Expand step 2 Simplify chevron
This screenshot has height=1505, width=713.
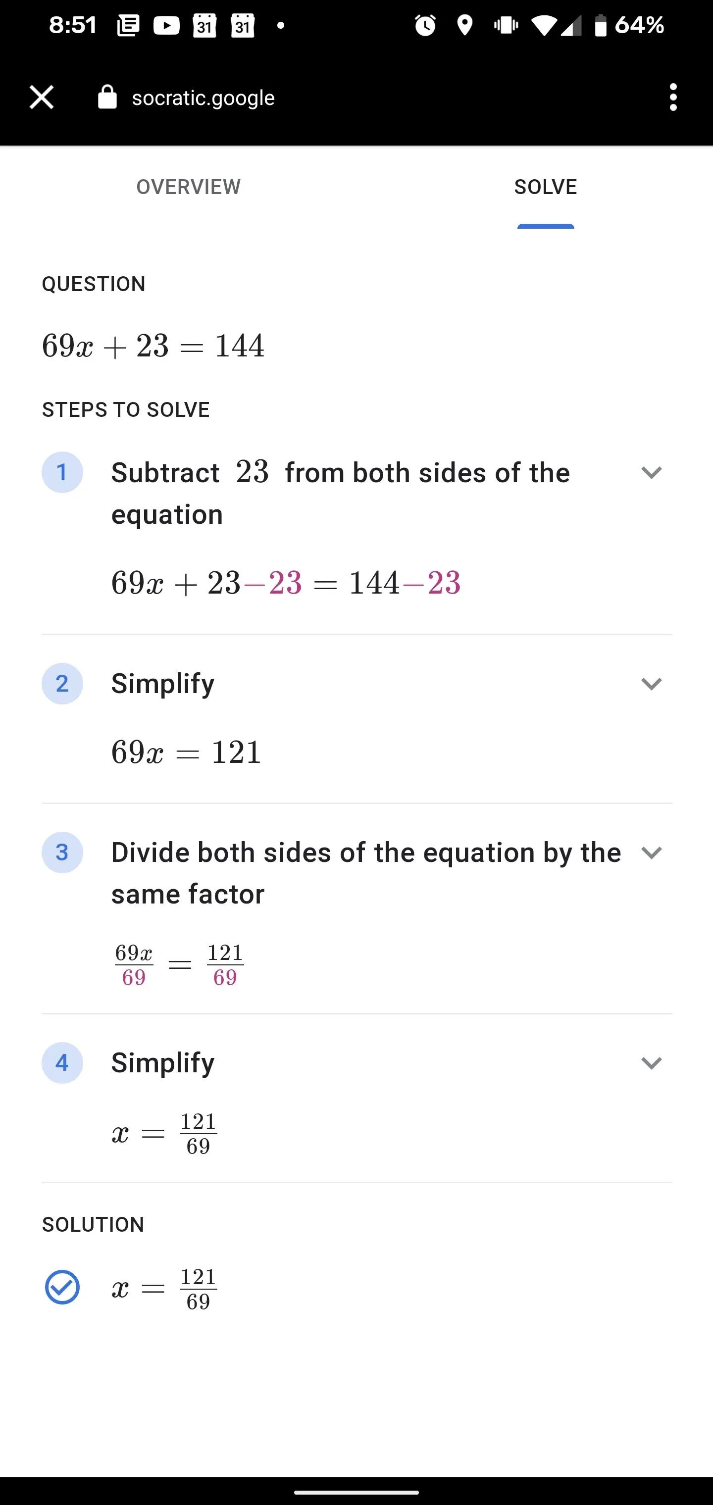[x=651, y=684]
